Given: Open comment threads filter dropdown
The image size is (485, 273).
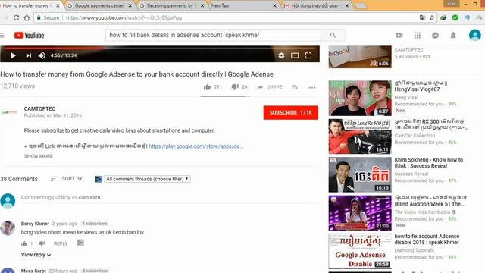Looking at the screenshot, I should click(147, 179).
